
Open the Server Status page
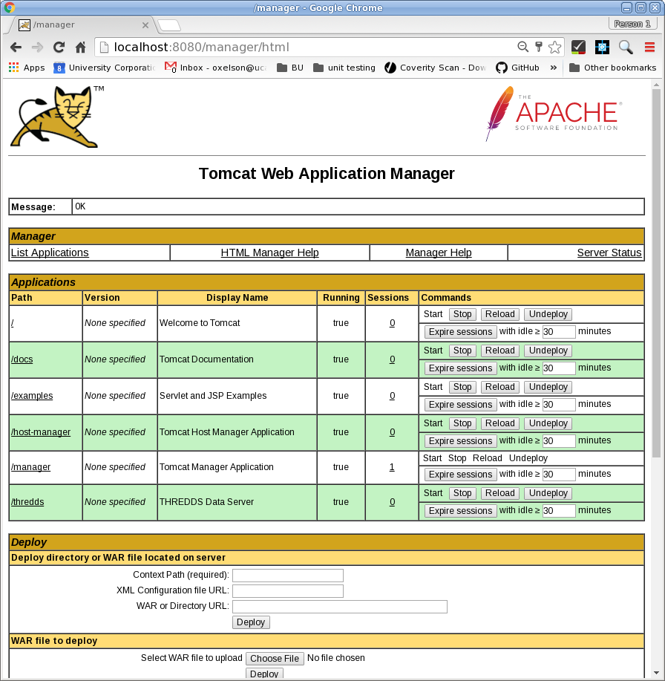click(609, 252)
